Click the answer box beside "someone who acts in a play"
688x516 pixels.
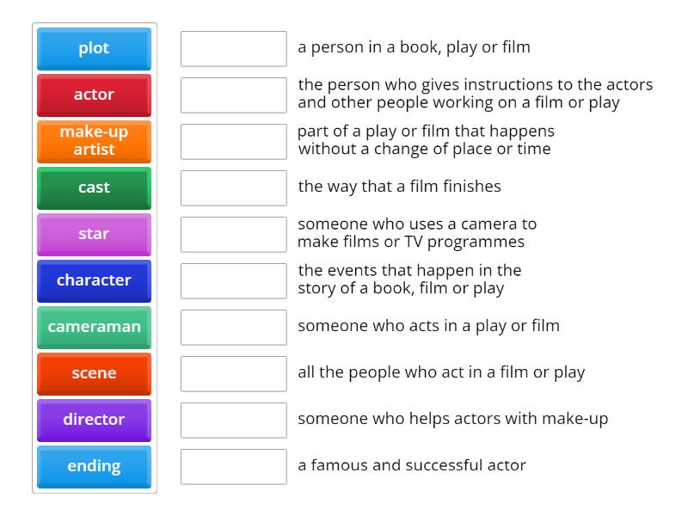pos(233,327)
